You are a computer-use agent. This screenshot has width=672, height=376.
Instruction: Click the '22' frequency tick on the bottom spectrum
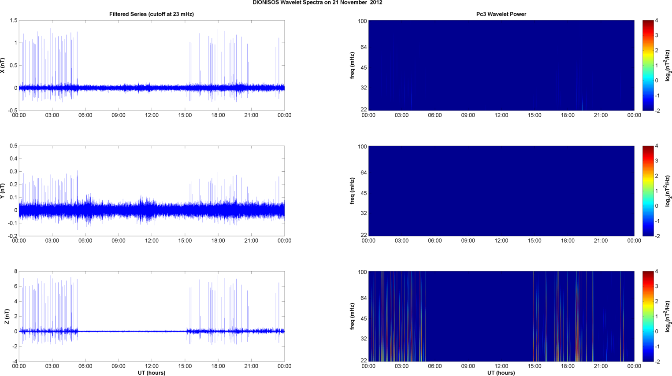[364, 361]
